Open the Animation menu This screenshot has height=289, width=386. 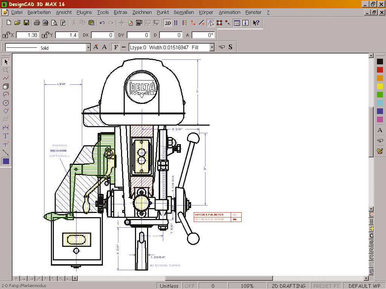(229, 12)
